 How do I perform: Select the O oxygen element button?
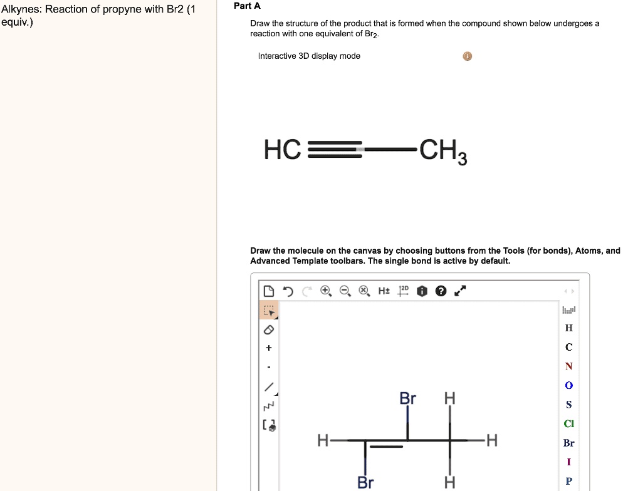pos(568,385)
